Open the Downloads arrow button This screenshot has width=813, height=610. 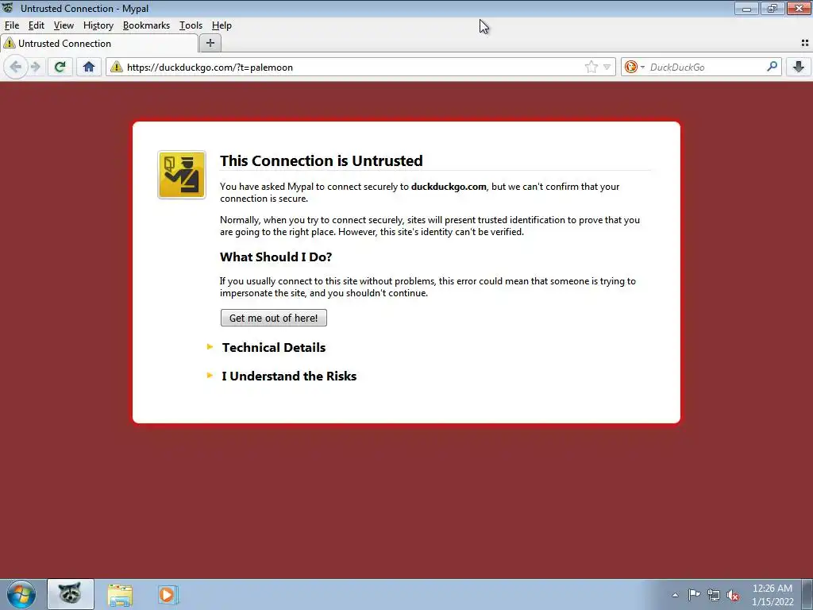point(798,67)
